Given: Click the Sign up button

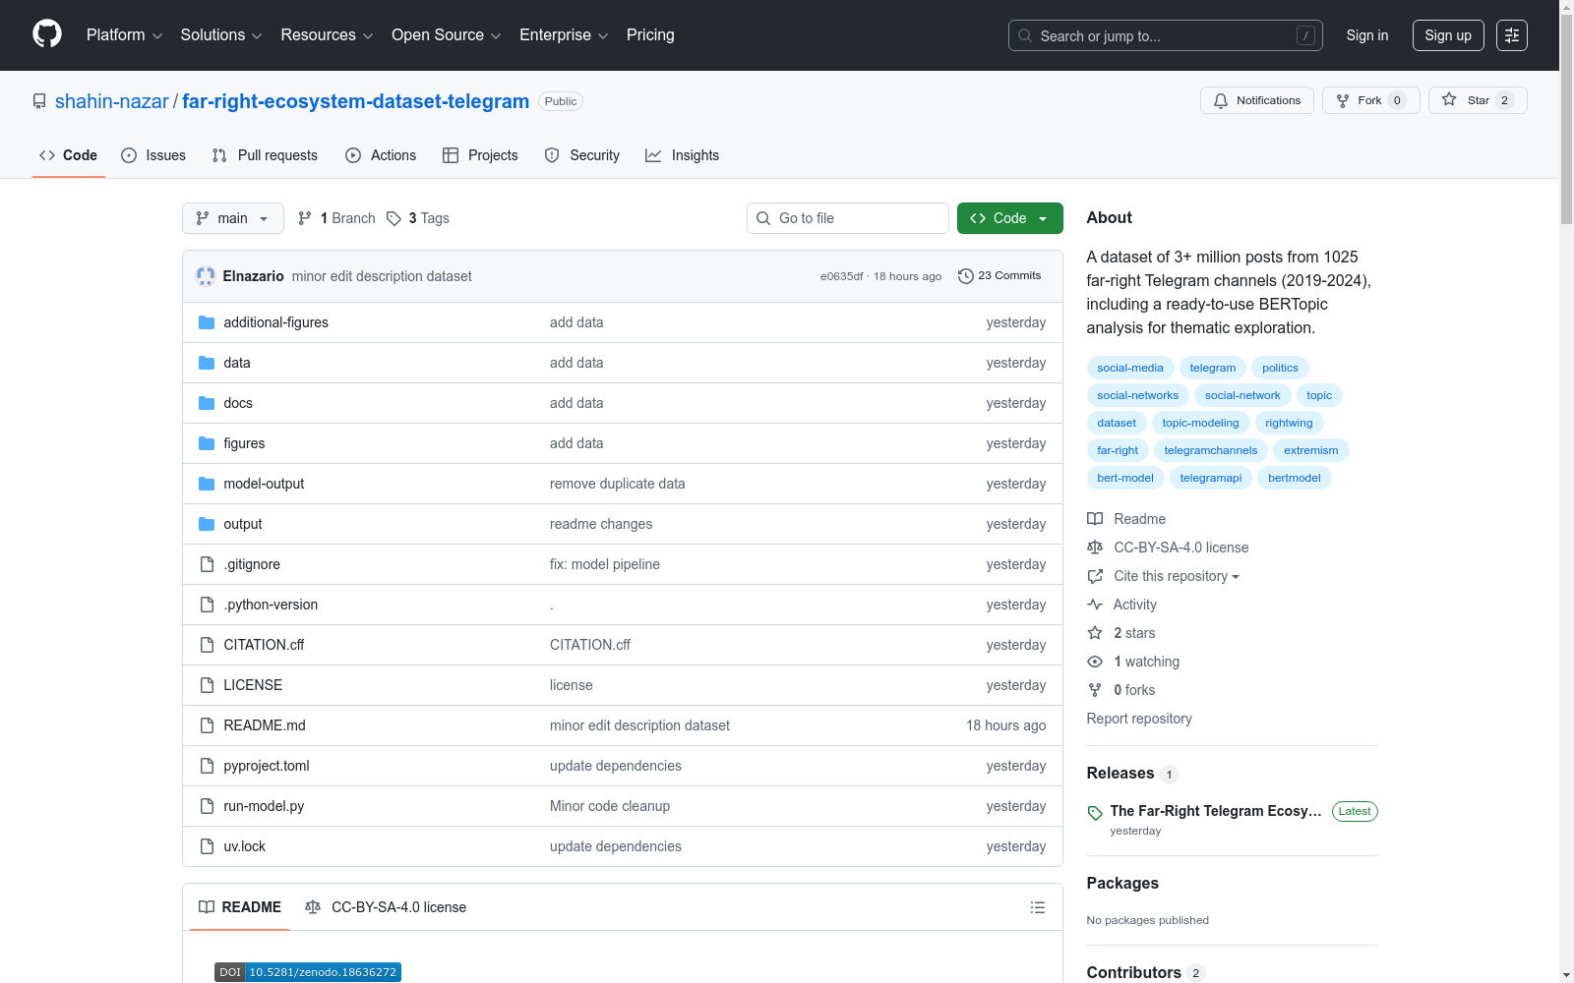Looking at the screenshot, I should coord(1448,35).
